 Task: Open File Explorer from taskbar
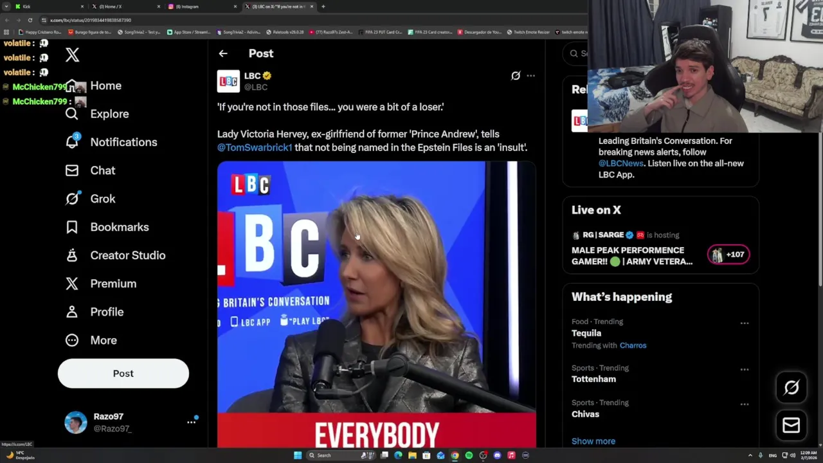coord(412,455)
